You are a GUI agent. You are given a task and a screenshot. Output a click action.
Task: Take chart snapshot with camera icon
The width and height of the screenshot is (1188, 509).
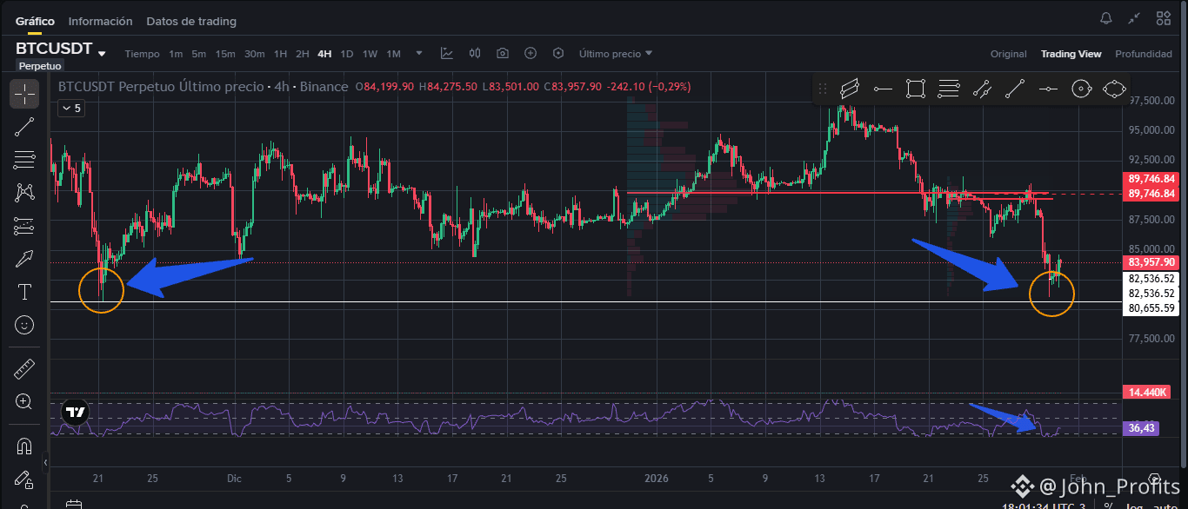(503, 54)
